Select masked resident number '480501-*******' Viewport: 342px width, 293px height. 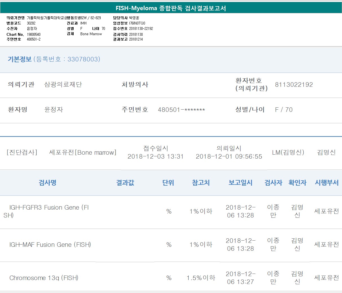coord(181,110)
